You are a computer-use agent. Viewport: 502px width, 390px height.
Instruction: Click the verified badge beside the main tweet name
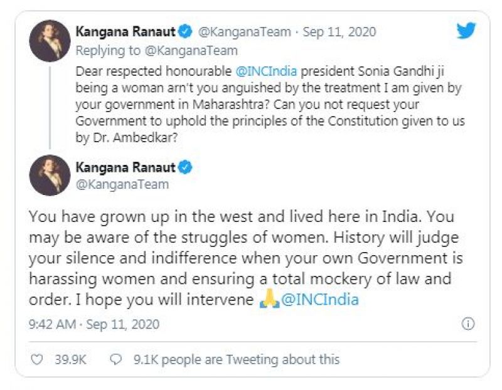(185, 167)
